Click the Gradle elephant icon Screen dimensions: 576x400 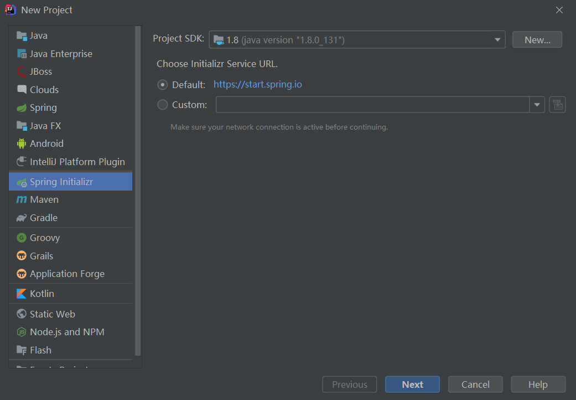tap(22, 218)
